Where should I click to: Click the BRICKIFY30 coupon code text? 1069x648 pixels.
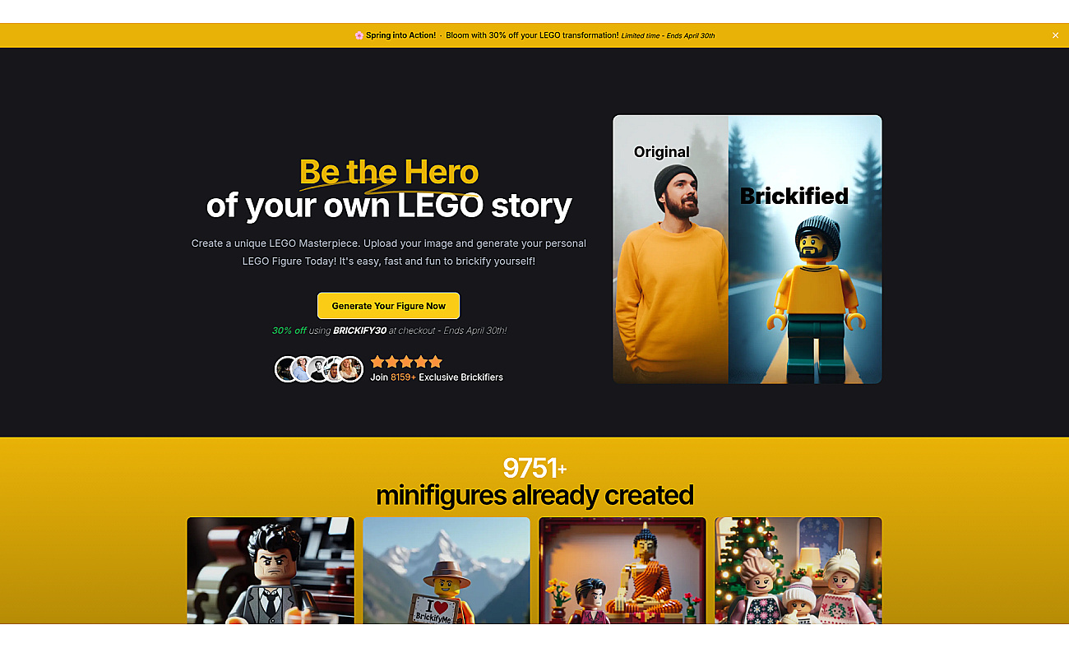[359, 331]
